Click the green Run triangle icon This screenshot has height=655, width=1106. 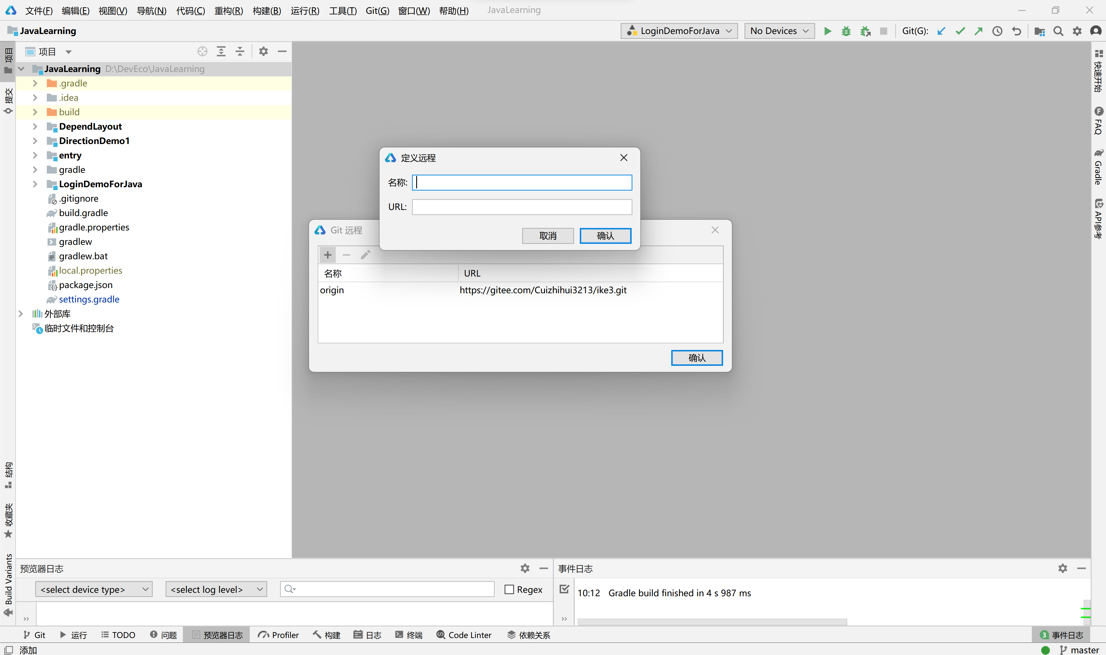pyautogui.click(x=827, y=31)
